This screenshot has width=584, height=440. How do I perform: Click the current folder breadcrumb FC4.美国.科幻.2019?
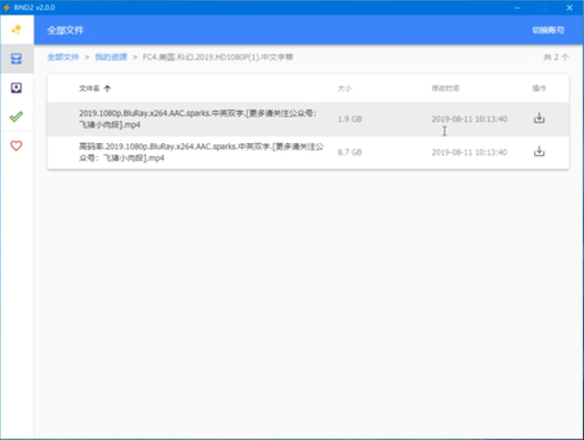point(218,57)
